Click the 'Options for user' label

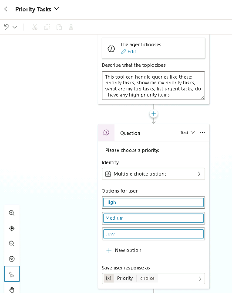(120, 191)
